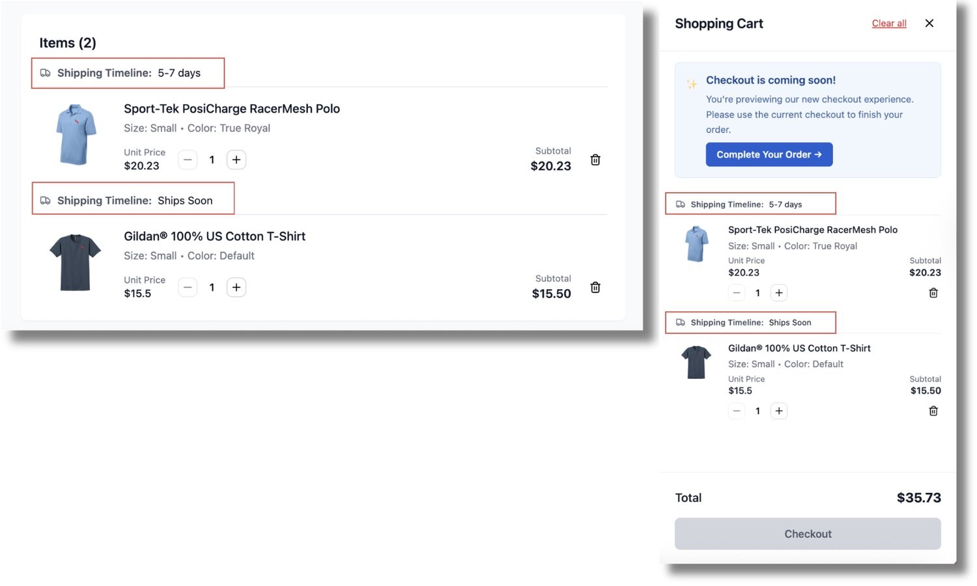The height and width of the screenshot is (586, 977).
Task: Open the blue polo thumbnail in items list
Action: pos(76,134)
